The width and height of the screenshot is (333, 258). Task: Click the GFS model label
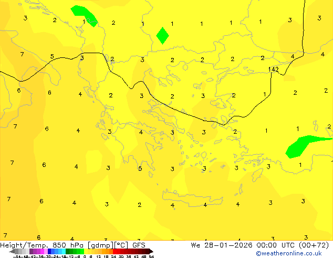tap(139, 245)
